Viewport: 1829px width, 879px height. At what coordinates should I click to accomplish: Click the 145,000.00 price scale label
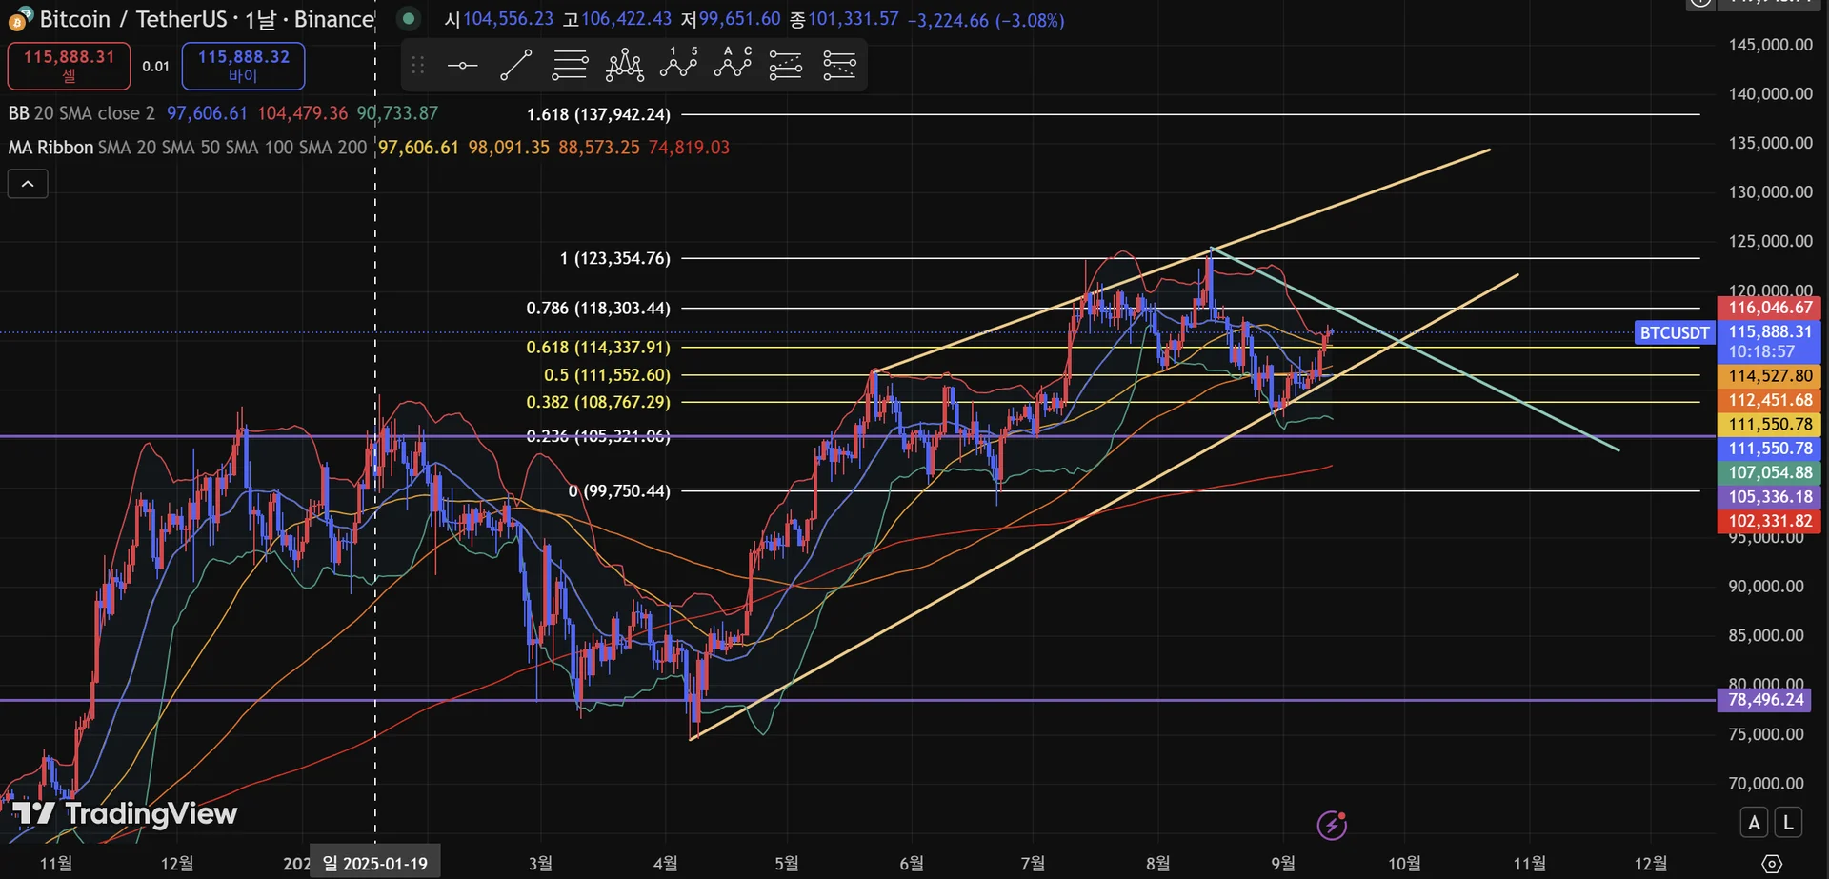pos(1770,45)
